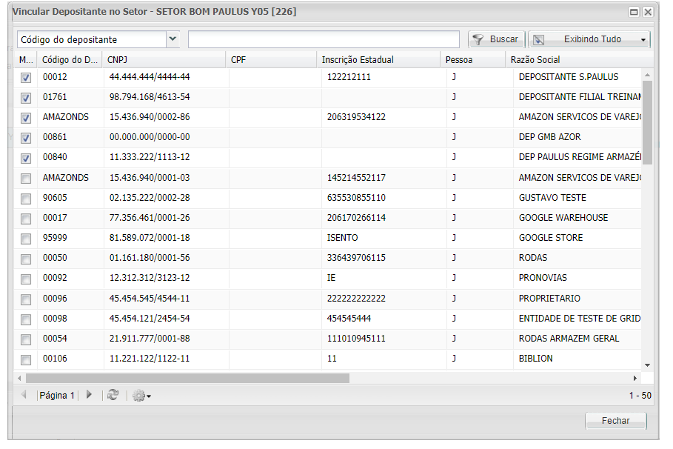Select the DEP GMB AZOR cell

pyautogui.click(x=577, y=137)
